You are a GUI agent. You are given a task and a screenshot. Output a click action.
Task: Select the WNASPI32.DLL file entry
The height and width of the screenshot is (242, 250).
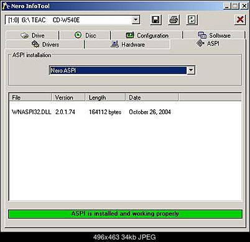(32, 112)
